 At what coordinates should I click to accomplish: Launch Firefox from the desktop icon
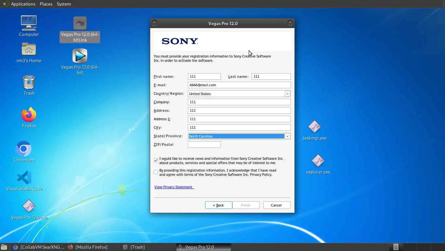tap(29, 114)
